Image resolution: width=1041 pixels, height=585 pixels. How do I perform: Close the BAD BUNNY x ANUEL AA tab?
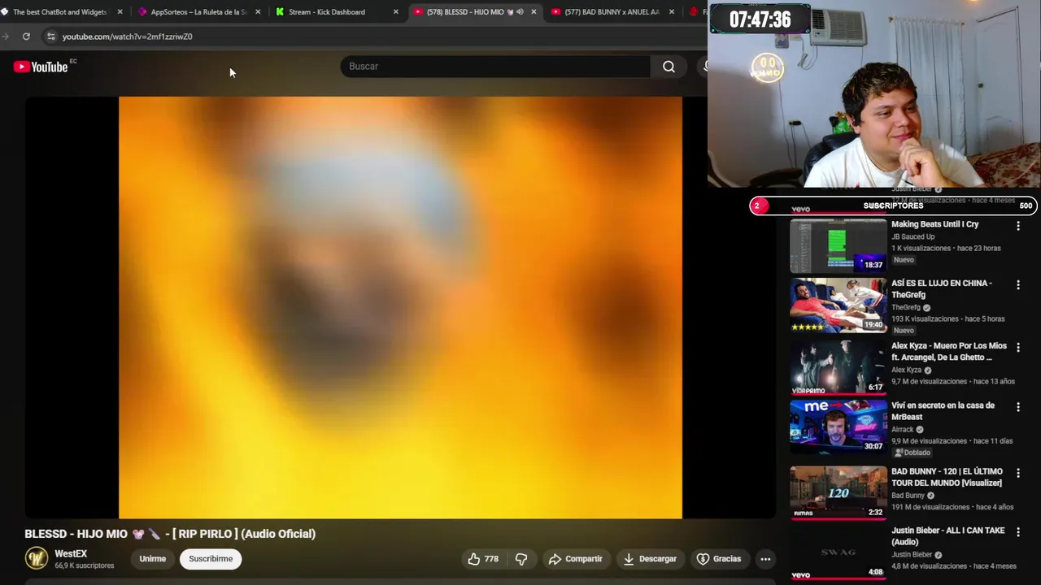pos(672,12)
